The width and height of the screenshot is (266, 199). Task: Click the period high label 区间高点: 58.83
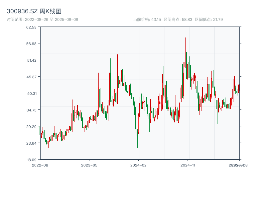178,20
